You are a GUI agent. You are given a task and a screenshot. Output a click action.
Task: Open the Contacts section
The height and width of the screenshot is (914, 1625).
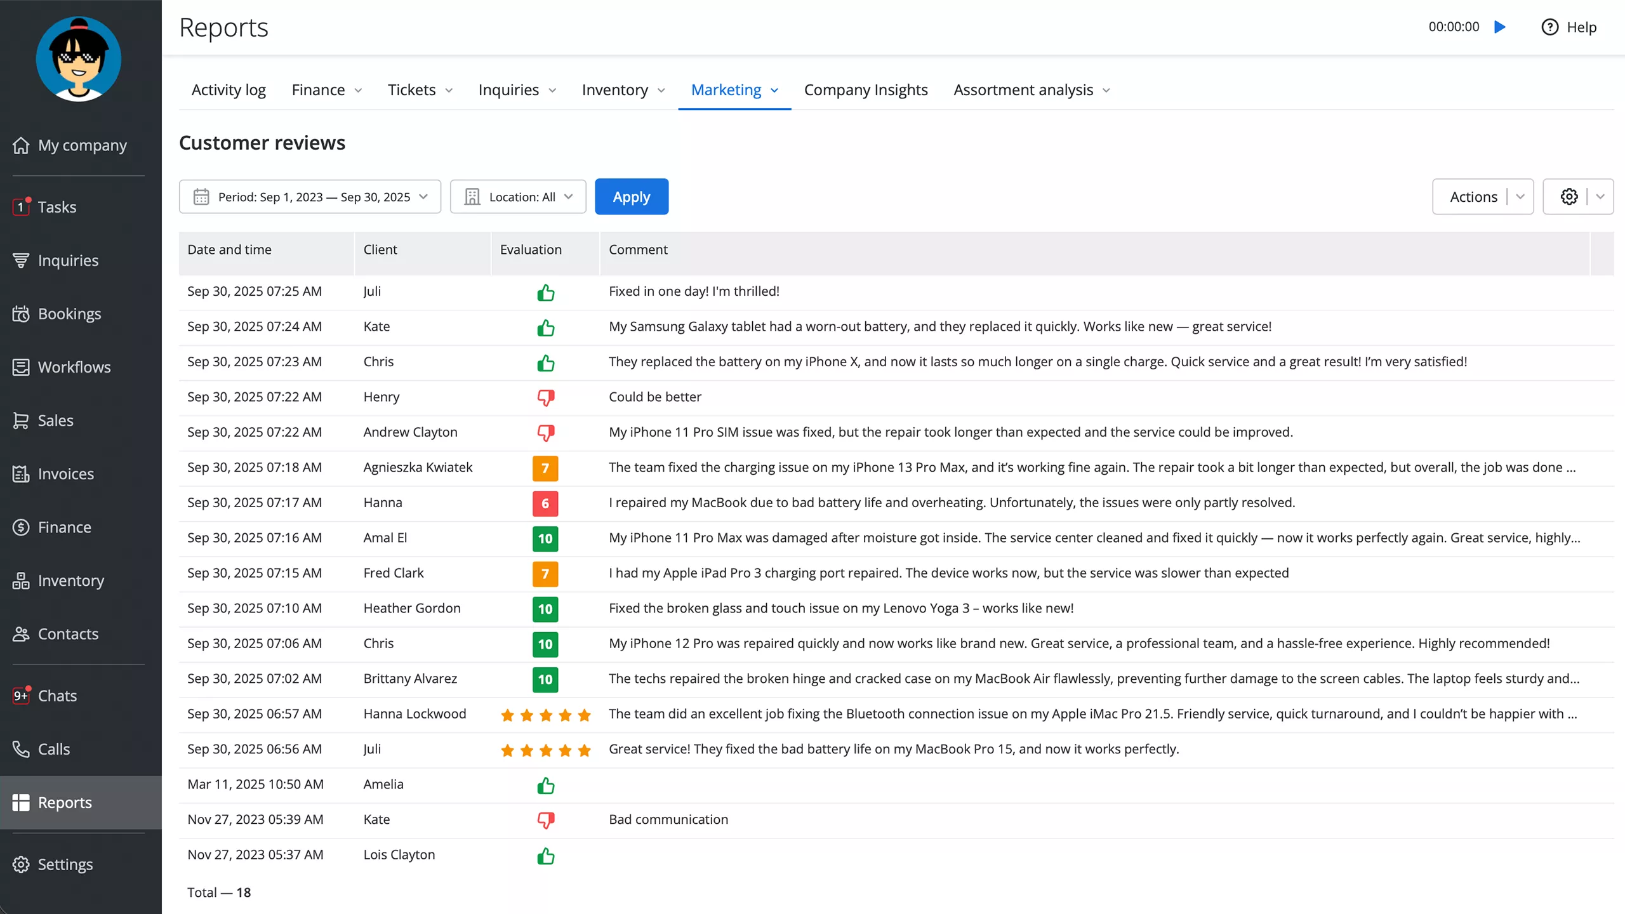pos(67,633)
